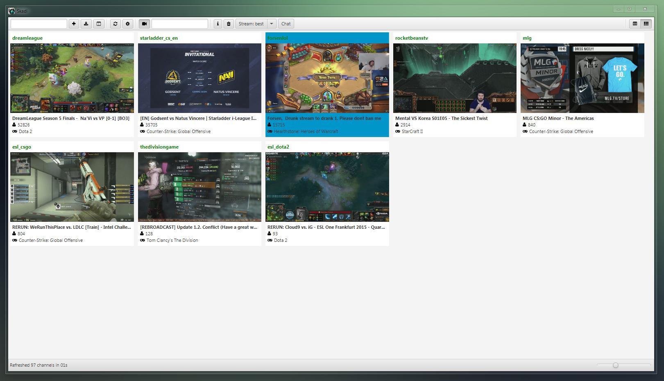Click 'Counter-Strike: Global Offensive' under esl_csgo
The height and width of the screenshot is (381, 664).
[x=51, y=240]
